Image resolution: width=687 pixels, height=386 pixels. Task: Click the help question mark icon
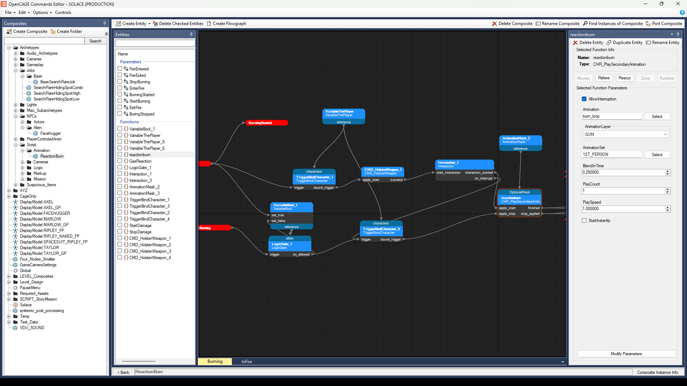682,13
